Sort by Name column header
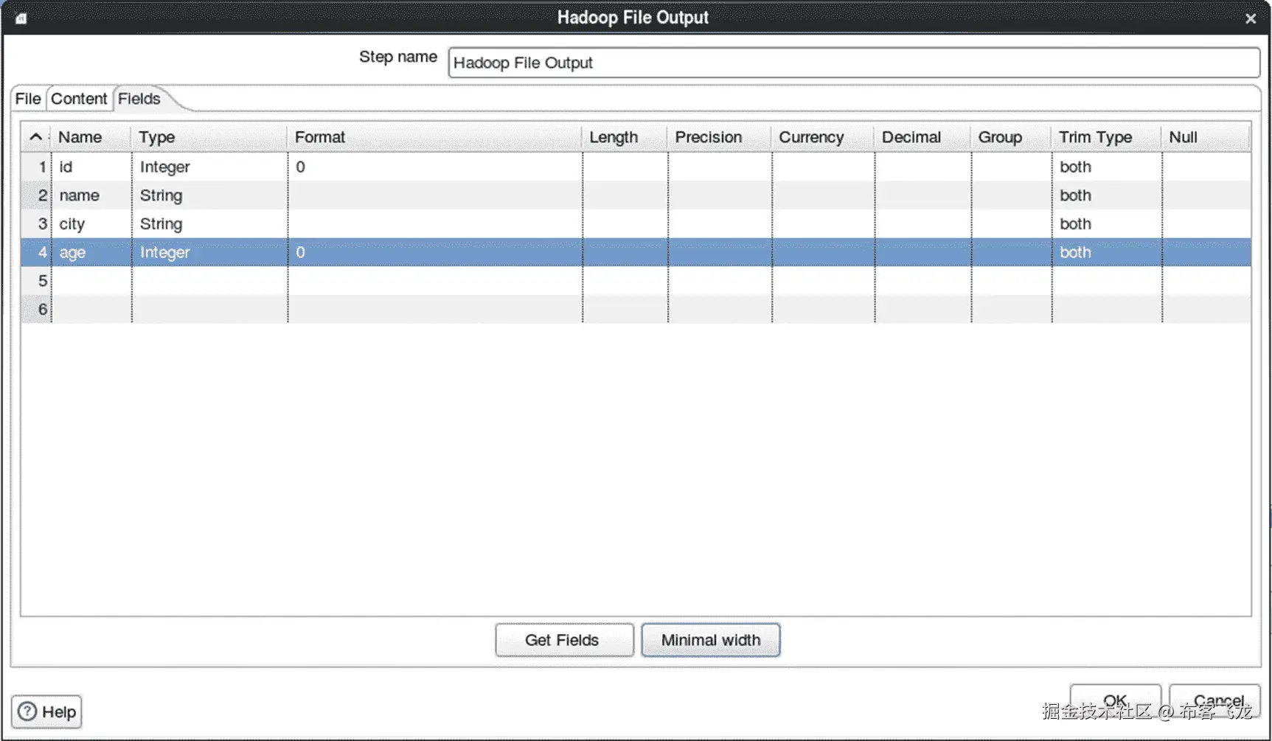 tap(91, 137)
